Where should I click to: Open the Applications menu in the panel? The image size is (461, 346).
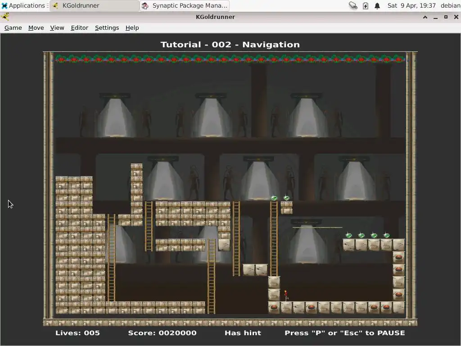pyautogui.click(x=24, y=5)
